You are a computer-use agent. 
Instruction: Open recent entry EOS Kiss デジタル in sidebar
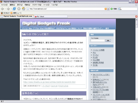[x=101, y=91]
